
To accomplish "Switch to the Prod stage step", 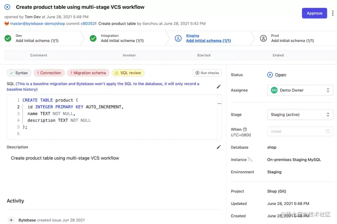I will [292, 38].
